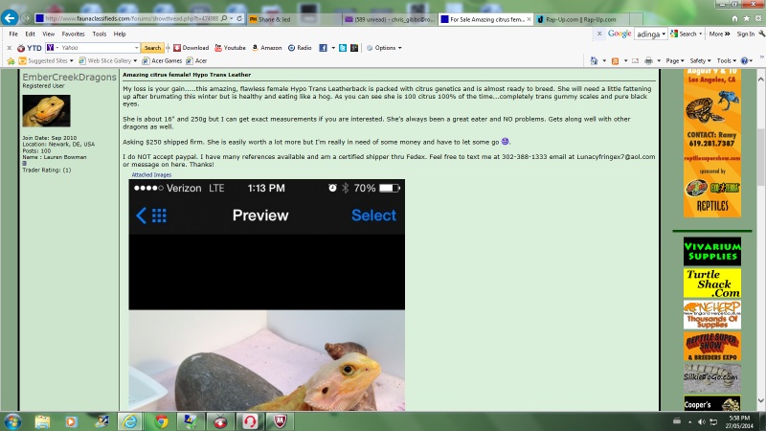Open the EmberCreekDragons user profile link
Viewport: 766px width, 431px height.
tap(69, 78)
